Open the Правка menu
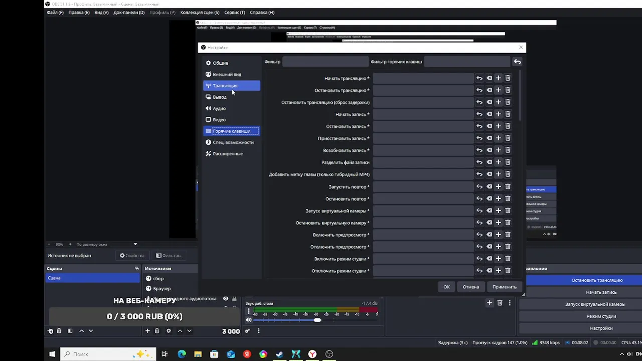The width and height of the screenshot is (642, 361). pos(79,12)
